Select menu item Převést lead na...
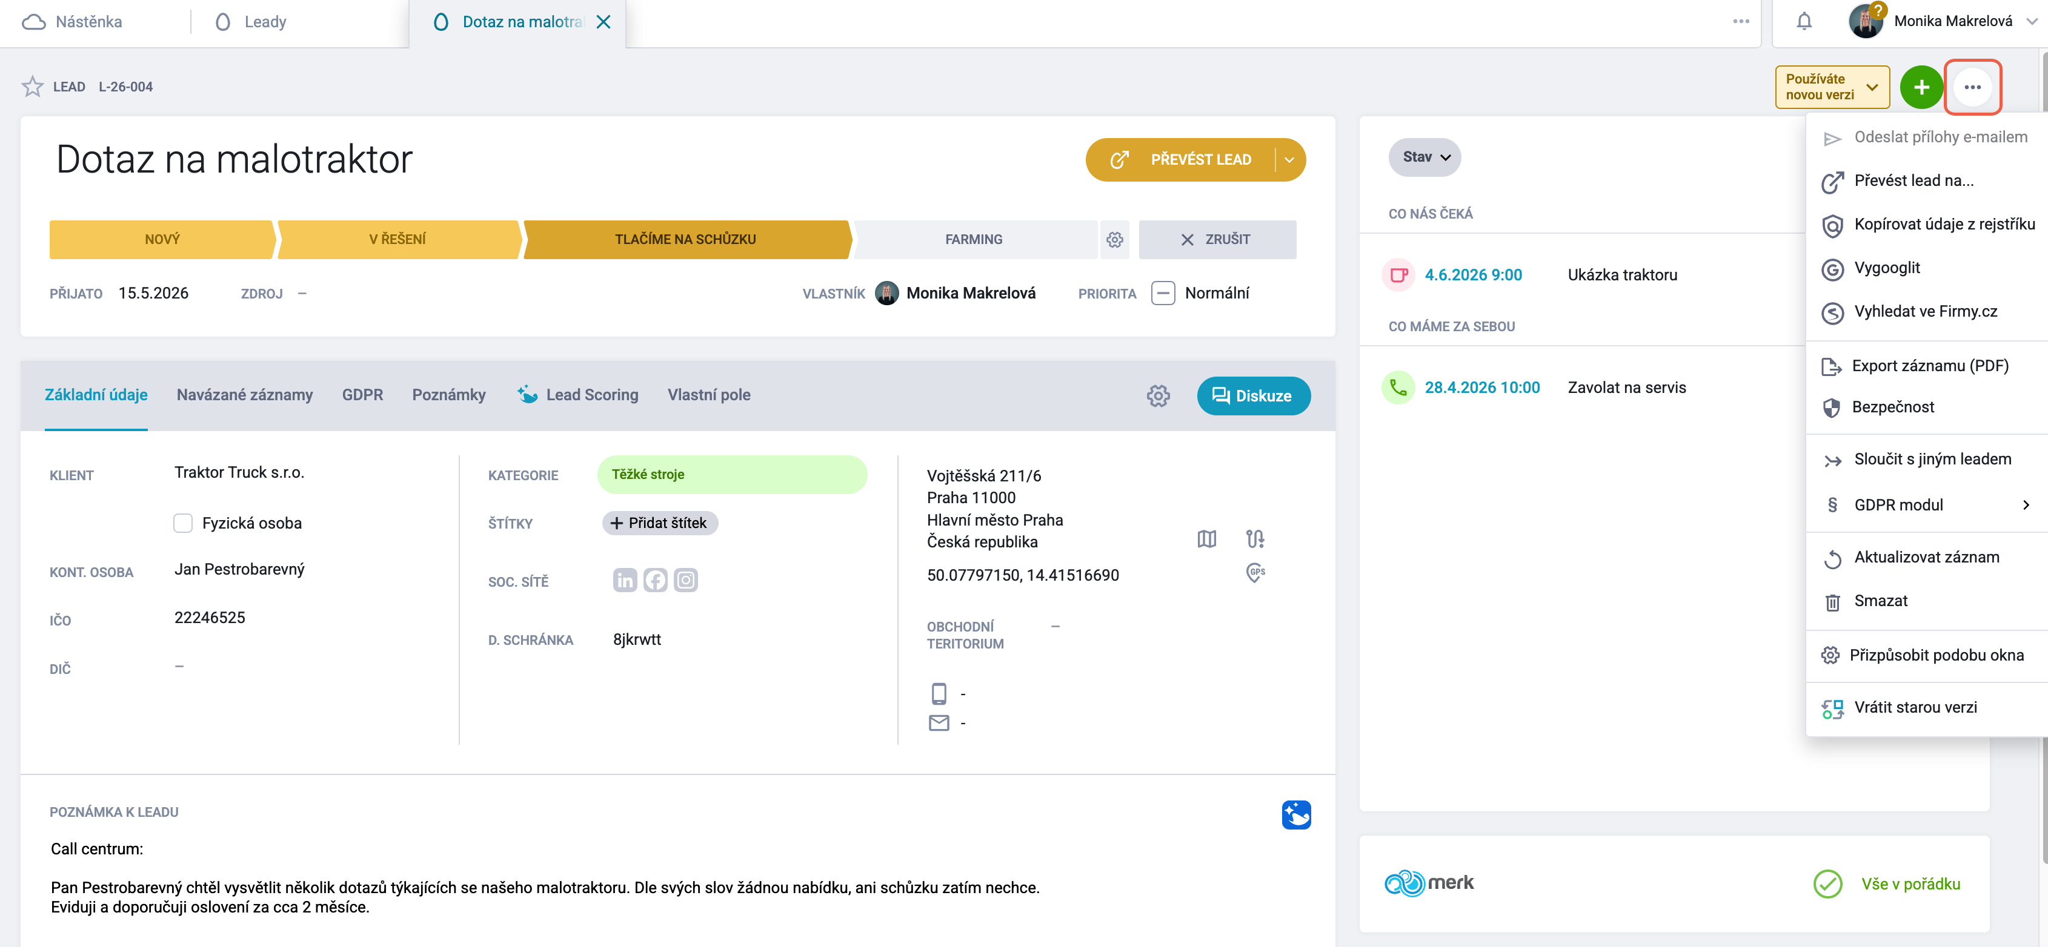This screenshot has height=947, width=2048. point(1926,181)
